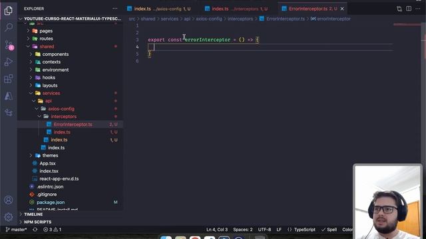
Task: Open editor more actions ellipsis
Action: pyautogui.click(x=418, y=9)
